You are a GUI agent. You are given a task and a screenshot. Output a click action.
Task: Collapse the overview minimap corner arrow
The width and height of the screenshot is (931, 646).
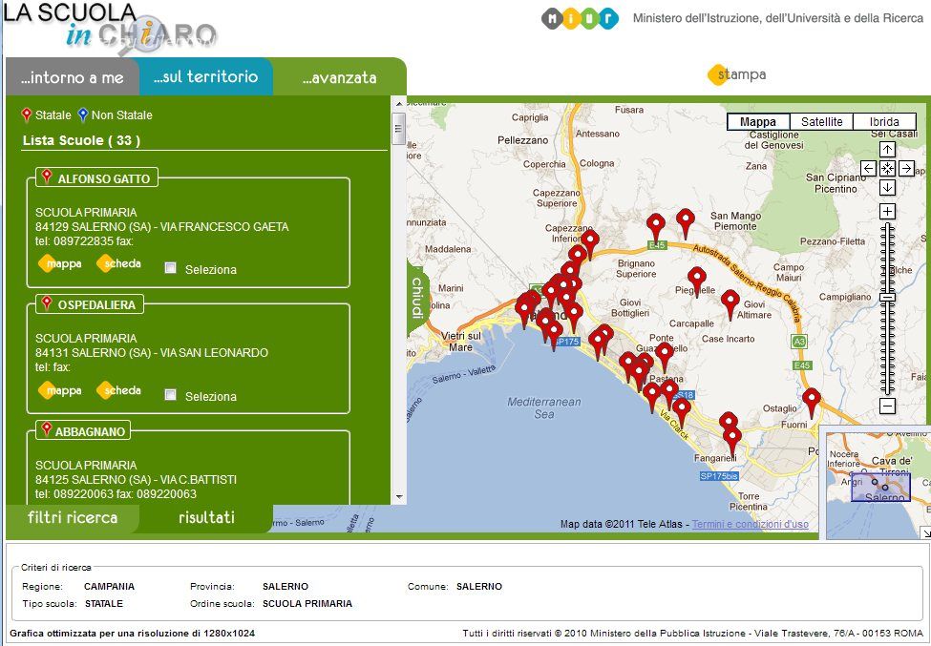pos(924,532)
